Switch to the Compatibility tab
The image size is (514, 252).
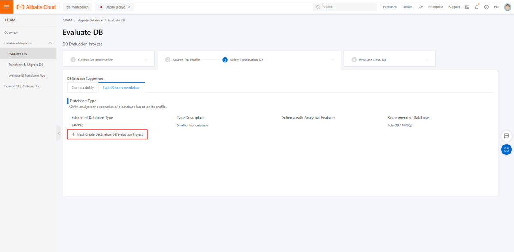[x=83, y=87]
